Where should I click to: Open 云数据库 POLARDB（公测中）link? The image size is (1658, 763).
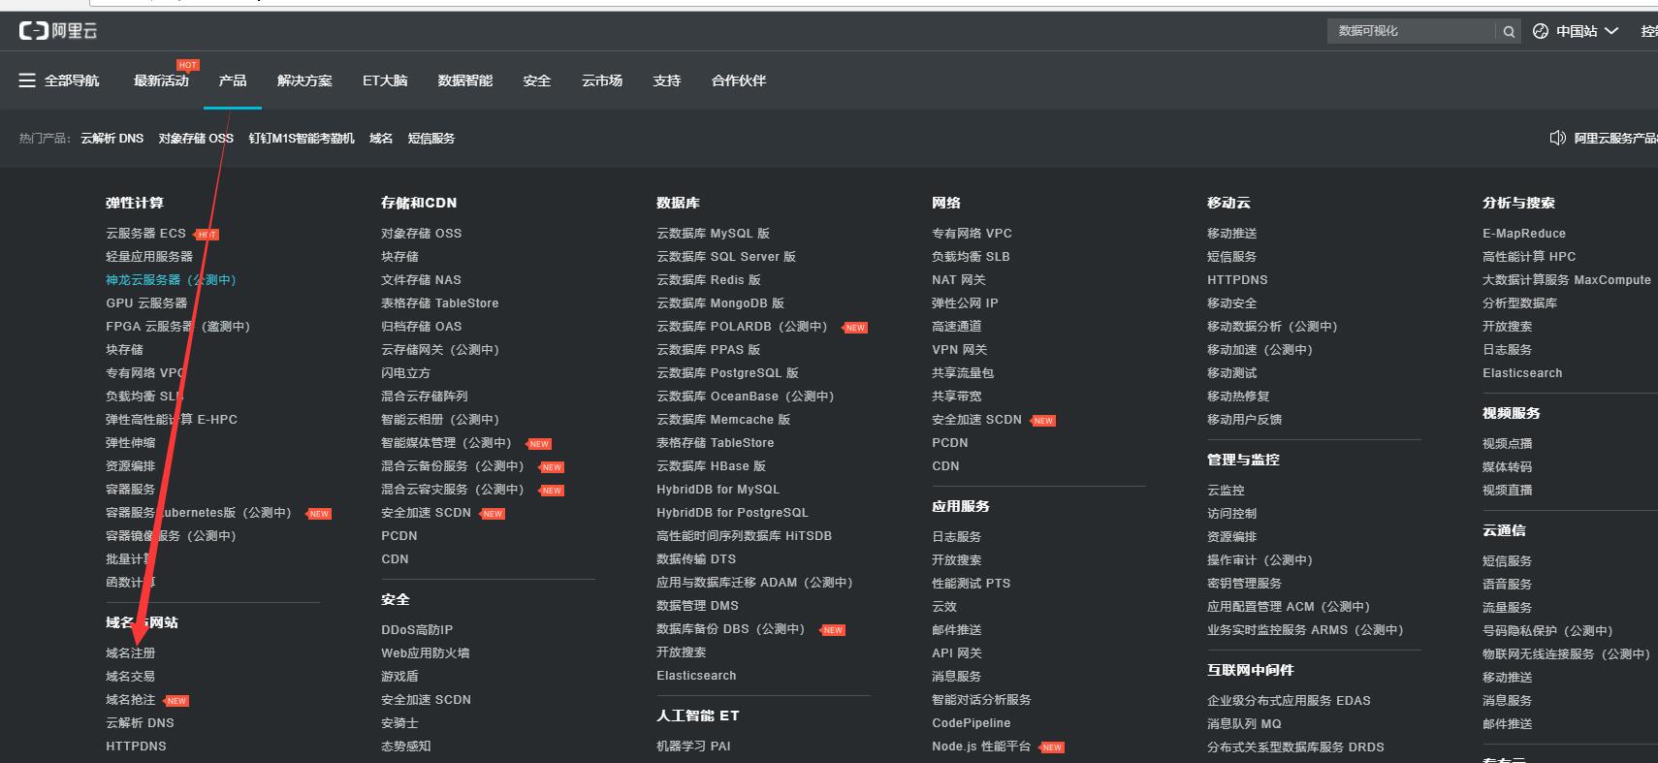click(742, 327)
